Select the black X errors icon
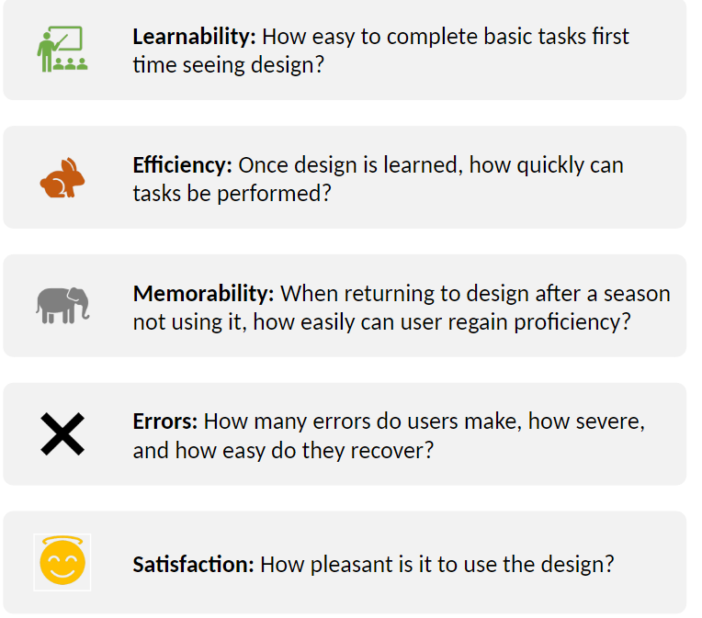Screen dimensions: 702x618 click(x=62, y=433)
